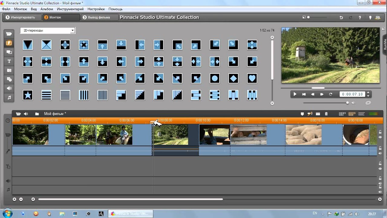The width and height of the screenshot is (387, 218).
Task: Lock the sound effects track
Action: point(380,178)
